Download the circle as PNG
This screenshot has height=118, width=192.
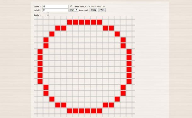click(x=102, y=10)
